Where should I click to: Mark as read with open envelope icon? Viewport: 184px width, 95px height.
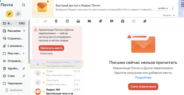pyautogui.click(x=78, y=21)
